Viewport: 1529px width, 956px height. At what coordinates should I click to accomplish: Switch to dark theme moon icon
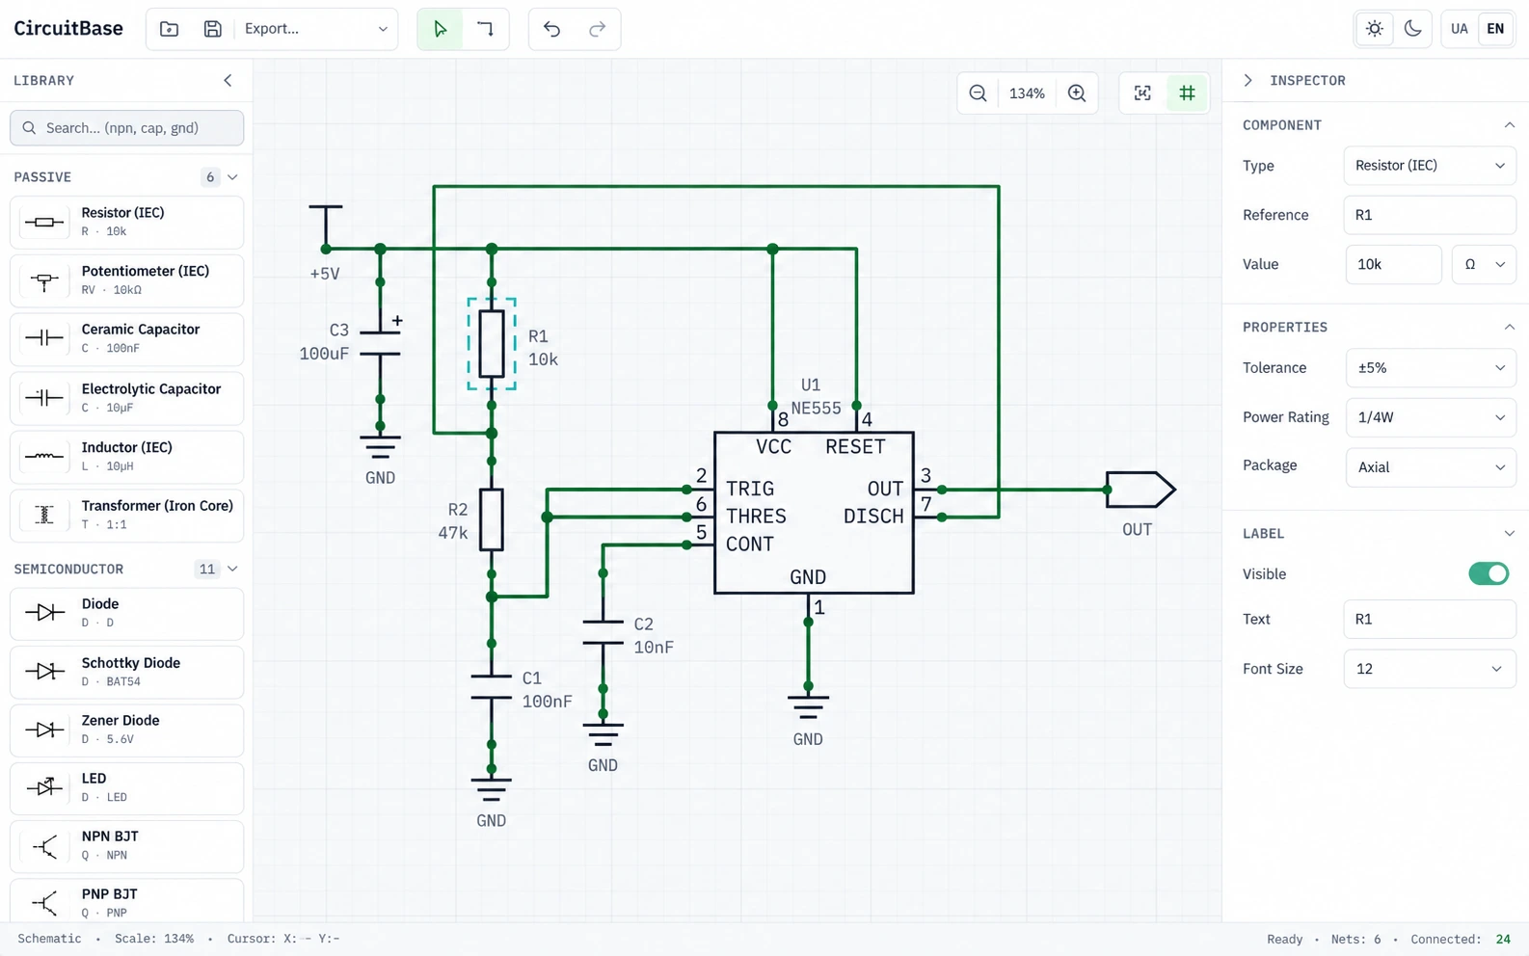point(1412,29)
